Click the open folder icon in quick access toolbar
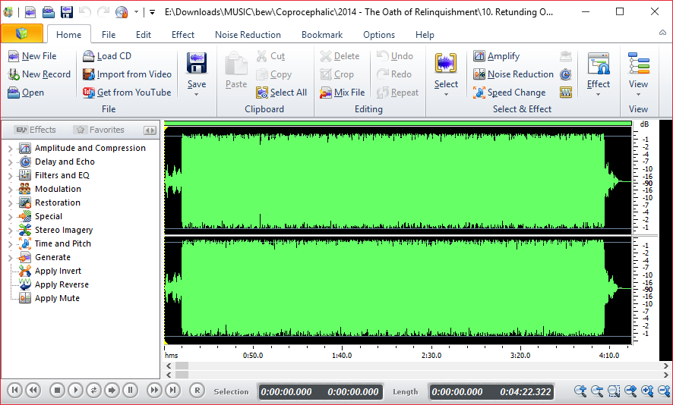The height and width of the screenshot is (405, 673). [49, 12]
